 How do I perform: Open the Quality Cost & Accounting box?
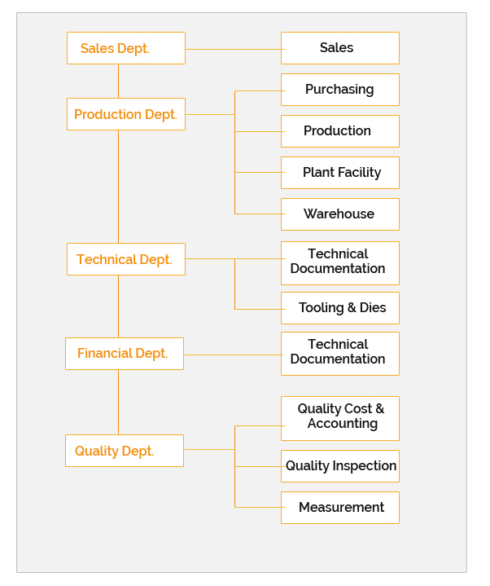[x=339, y=417]
